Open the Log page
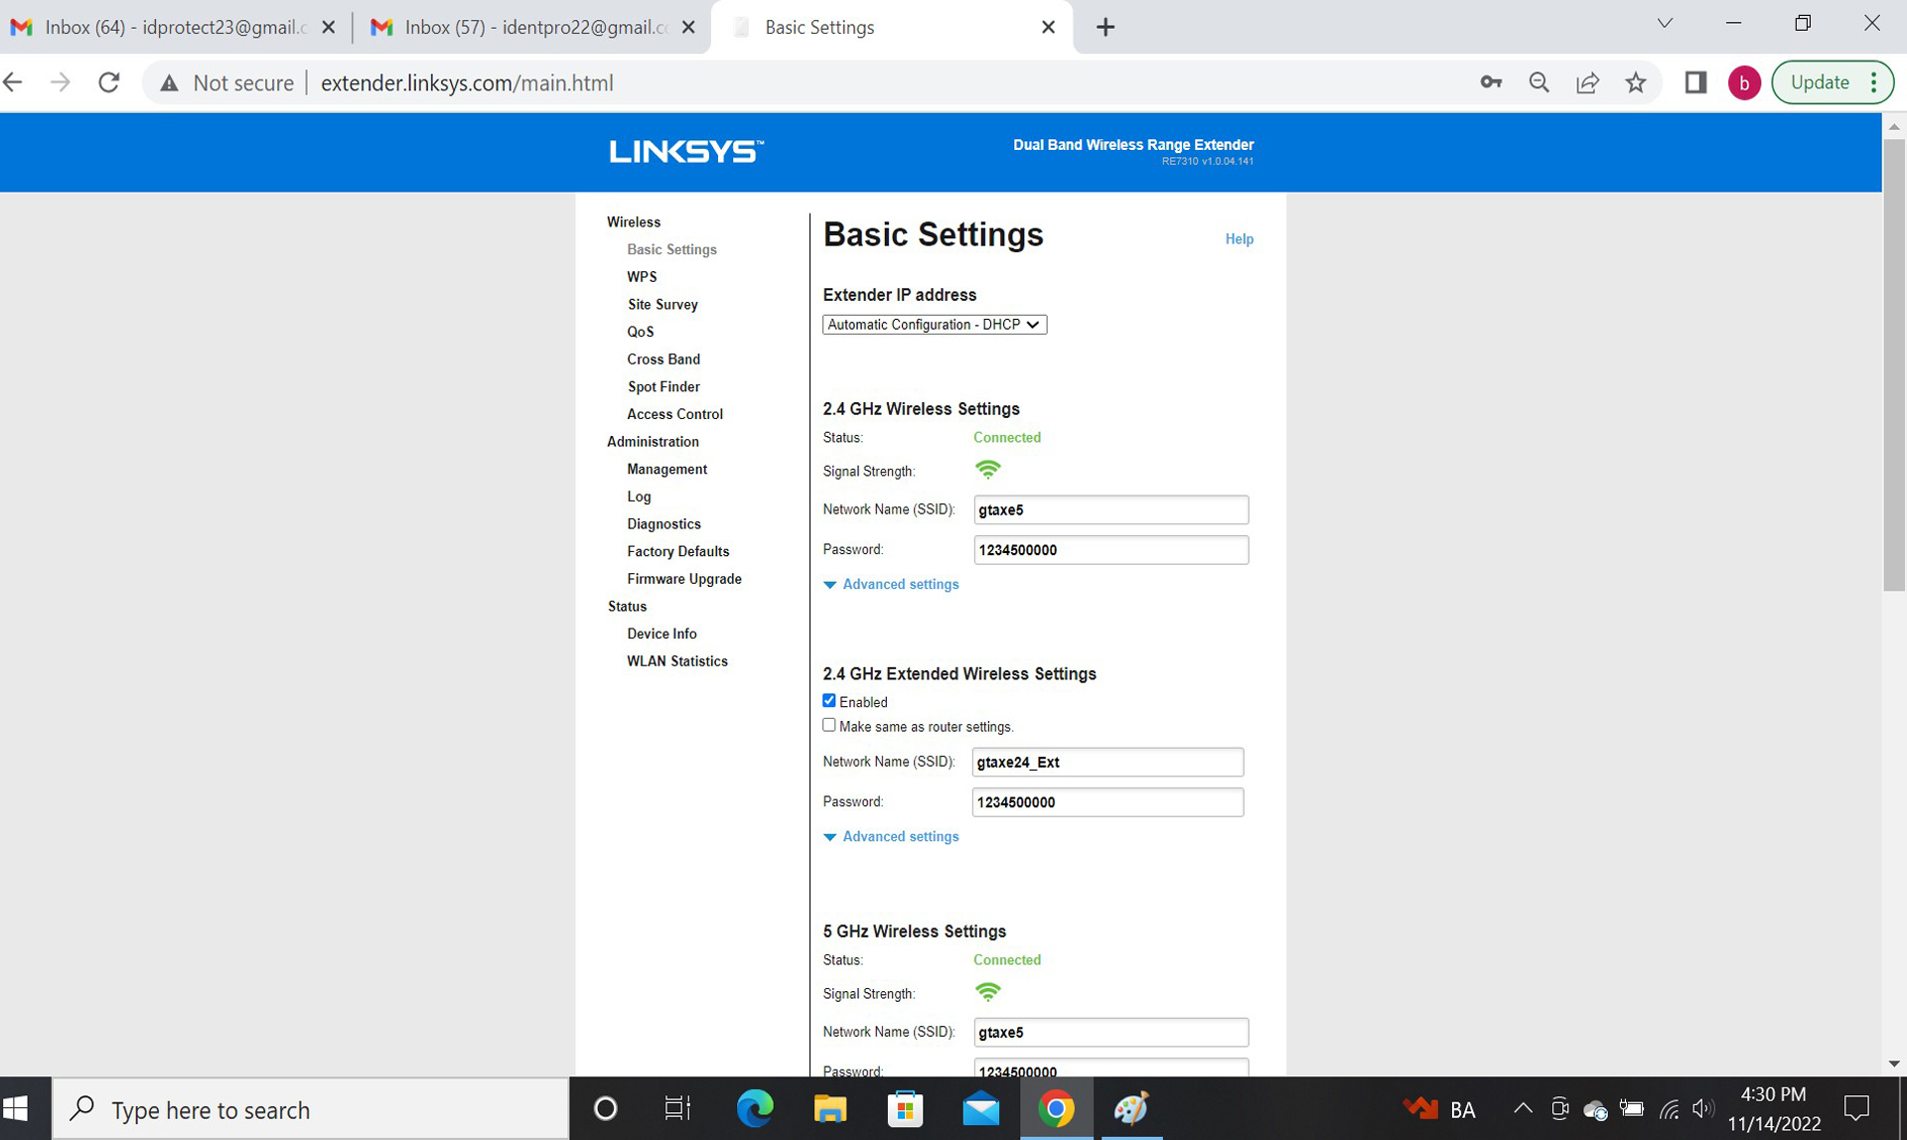Image resolution: width=1907 pixels, height=1140 pixels. coord(639,497)
